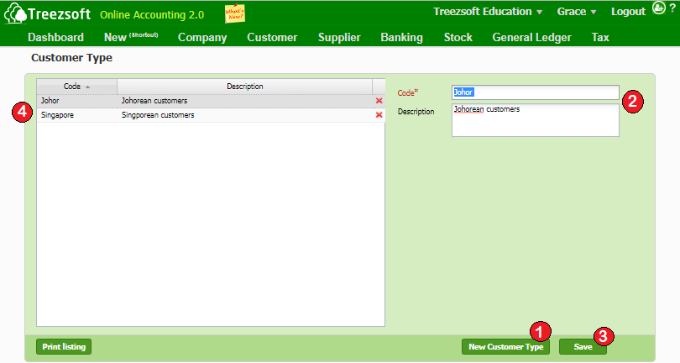Click the New Customer Type button
The image size is (680, 363).
coord(505,347)
